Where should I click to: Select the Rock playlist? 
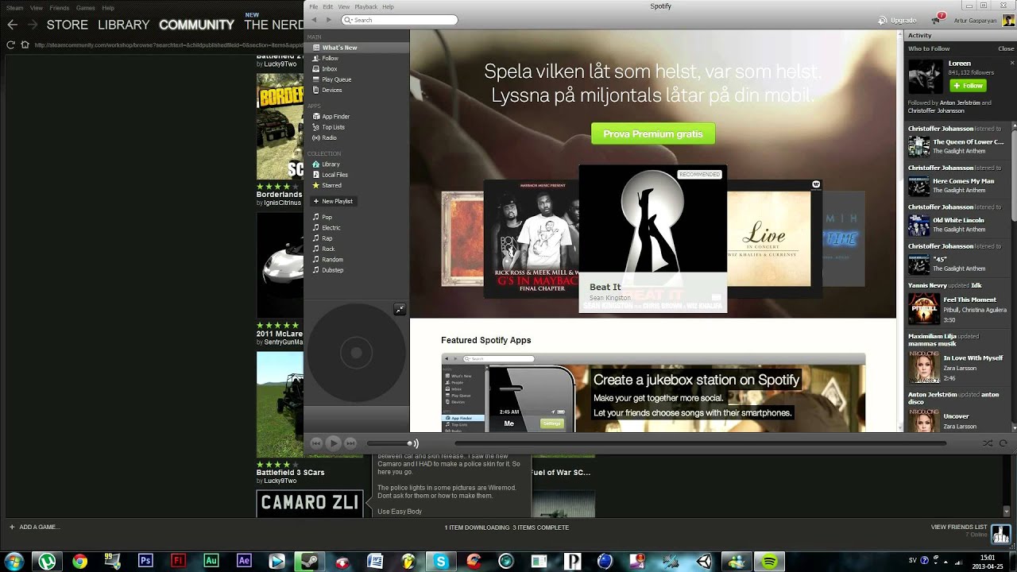click(x=356, y=249)
